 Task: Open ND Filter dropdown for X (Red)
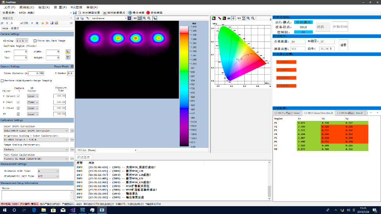click(33, 102)
